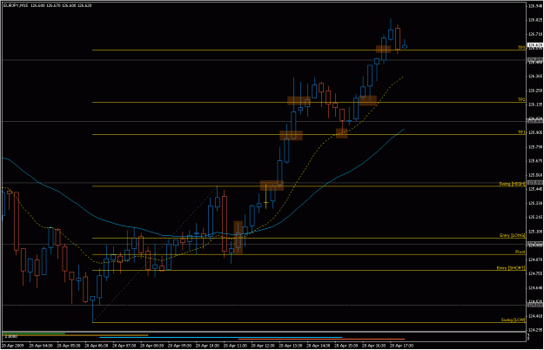Click the 124.295 price axis value

pos(535,330)
